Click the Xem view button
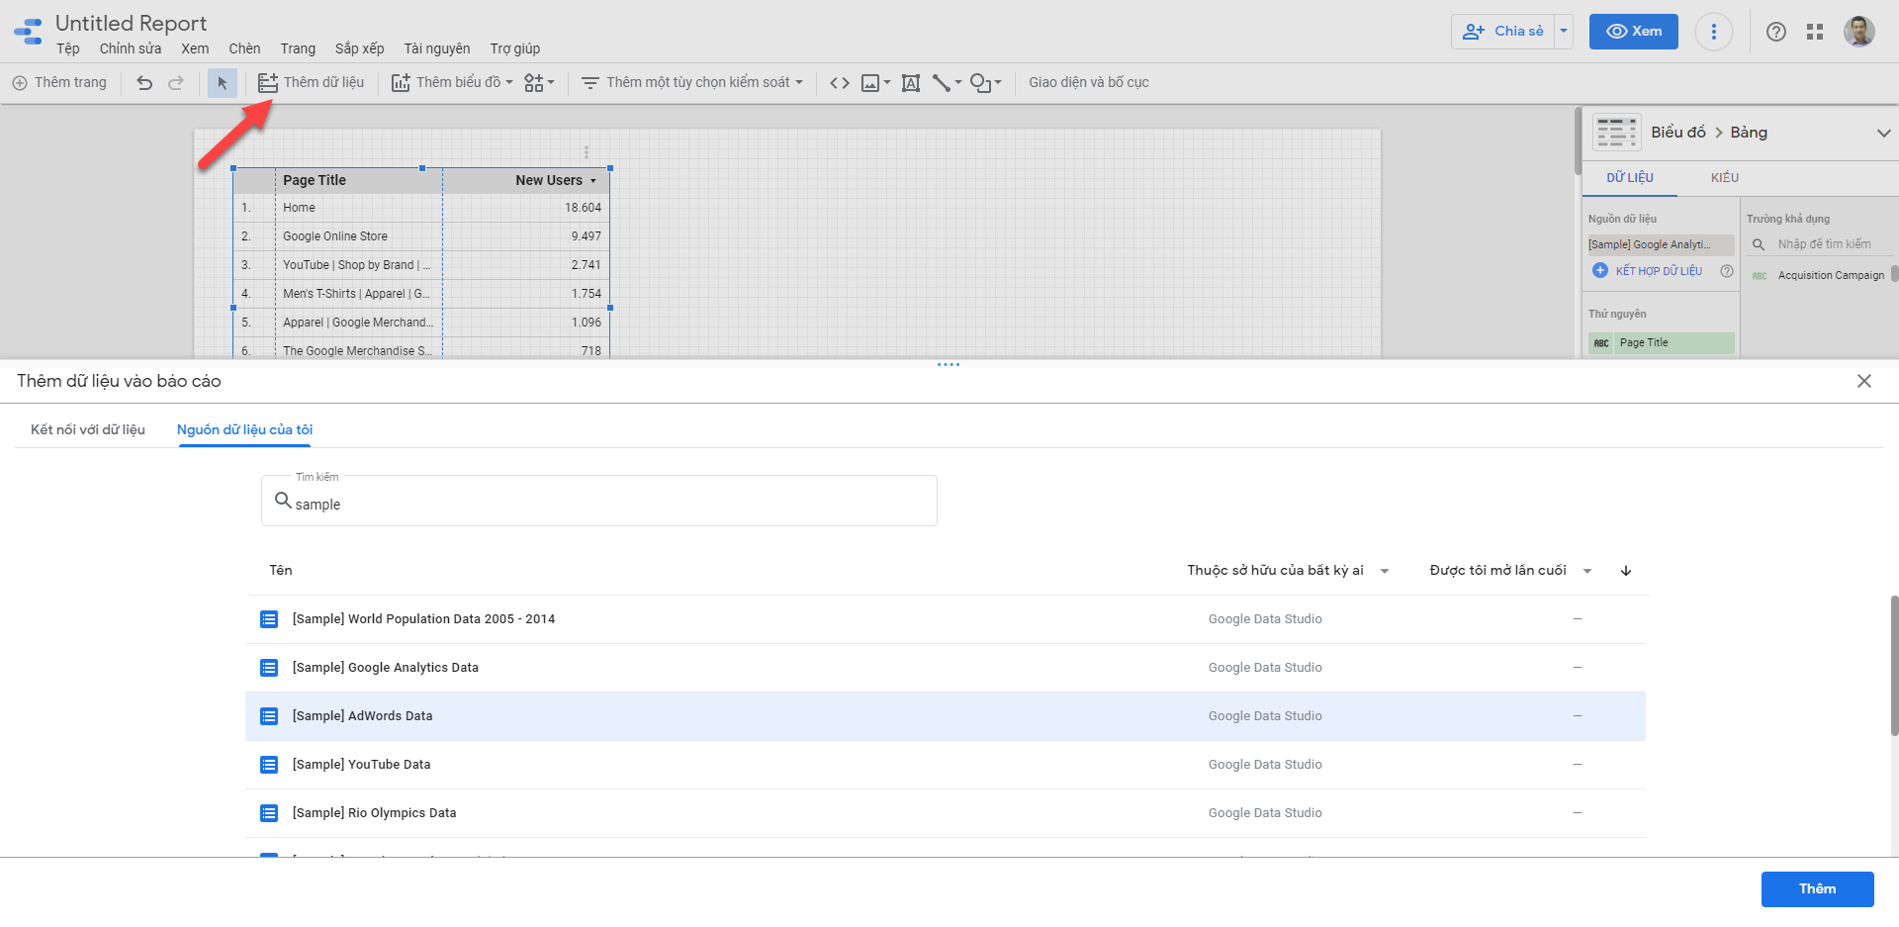This screenshot has height=927, width=1899. coord(1633,32)
